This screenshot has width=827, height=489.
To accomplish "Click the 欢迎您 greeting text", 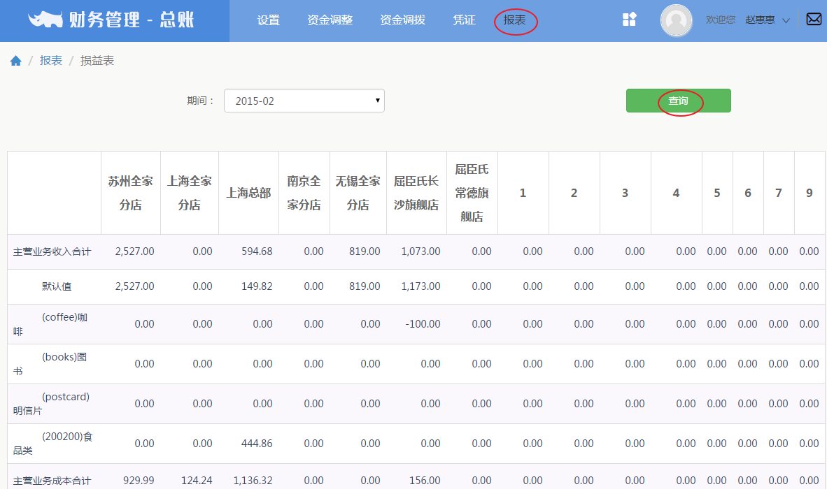I will [x=721, y=20].
